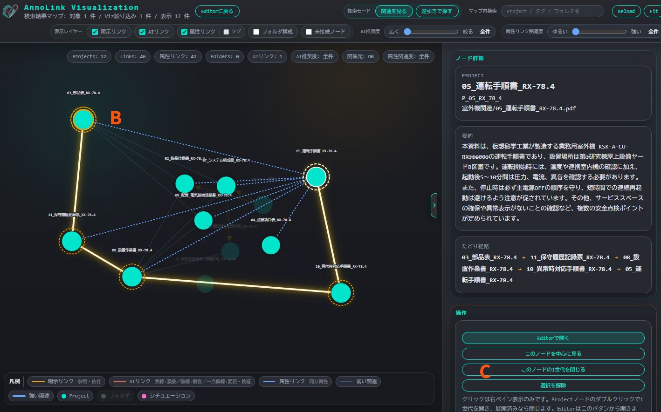Click the AnnoLink logo icon
This screenshot has width=661, height=412.
click(x=10, y=11)
